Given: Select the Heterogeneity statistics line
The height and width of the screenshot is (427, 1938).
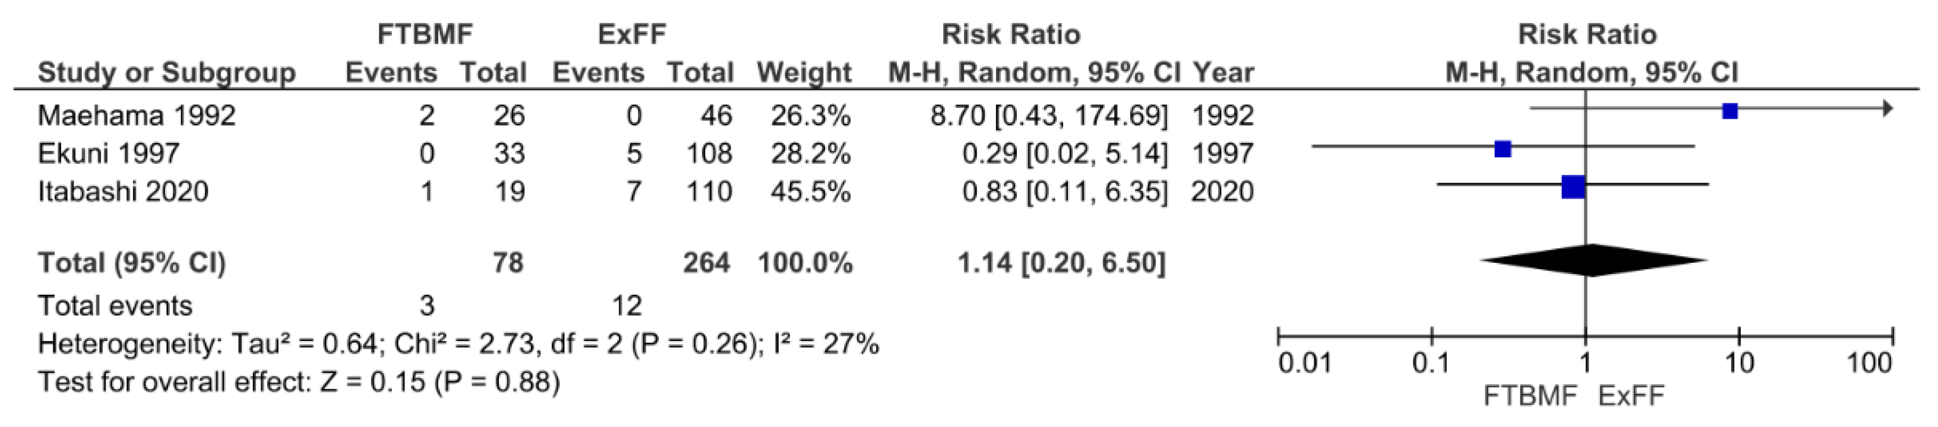Looking at the screenshot, I should (x=458, y=345).
